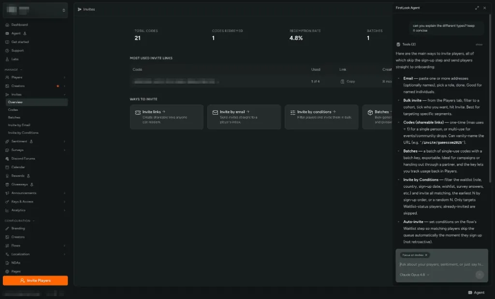Image resolution: width=495 pixels, height=299 pixels.
Task: Collapse the Invites submenu
Action: coord(64,94)
